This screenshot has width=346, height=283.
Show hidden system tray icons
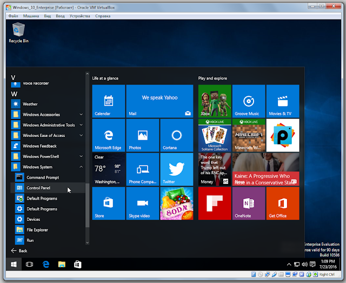(289, 265)
